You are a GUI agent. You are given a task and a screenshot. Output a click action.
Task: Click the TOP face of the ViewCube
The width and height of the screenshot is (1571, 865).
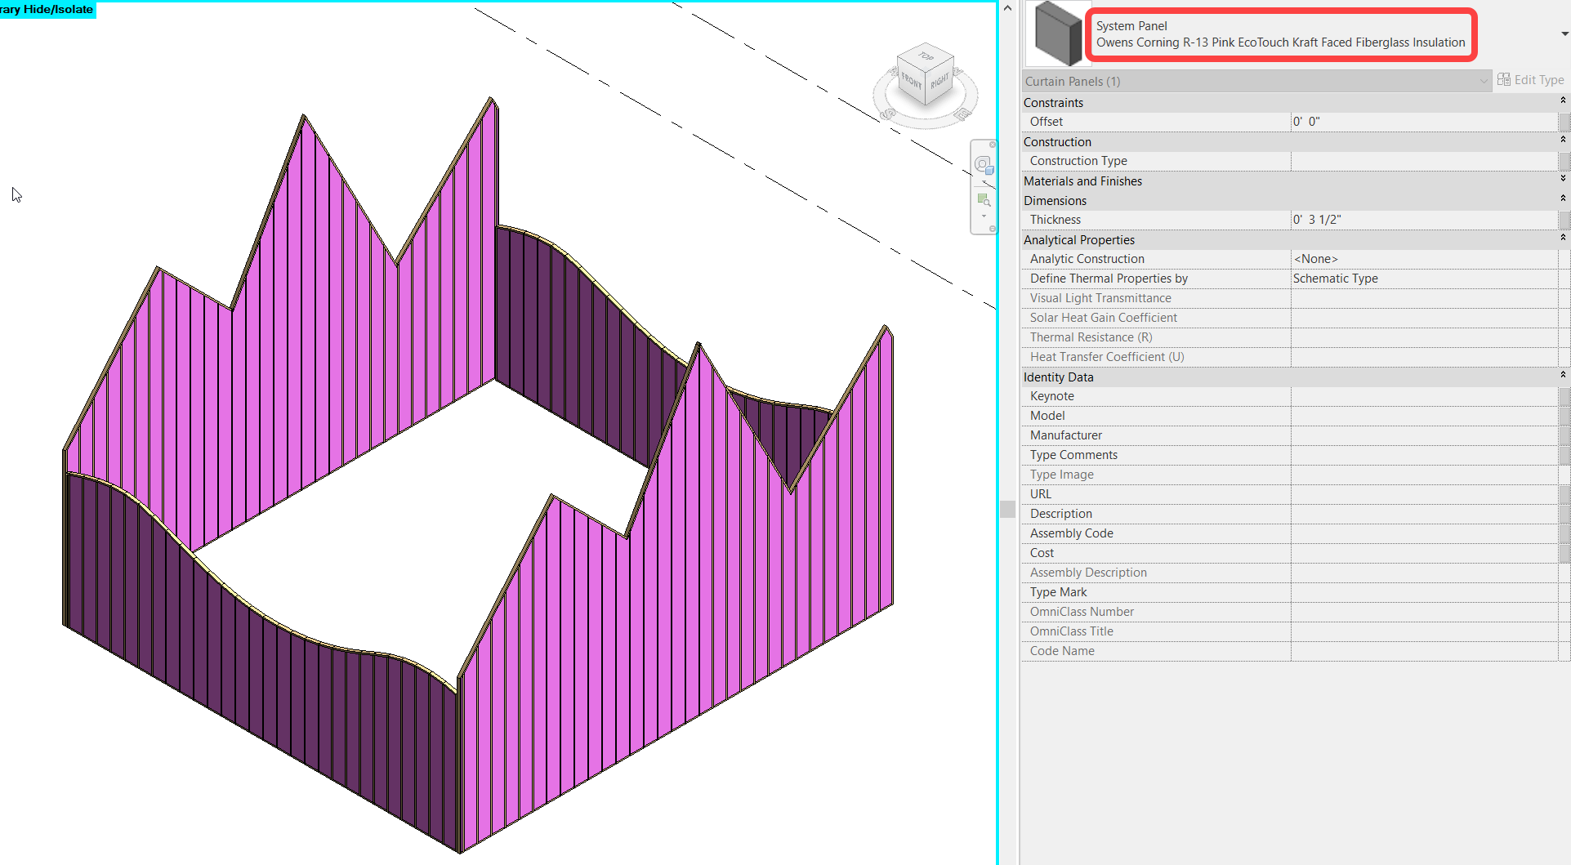coord(926,57)
